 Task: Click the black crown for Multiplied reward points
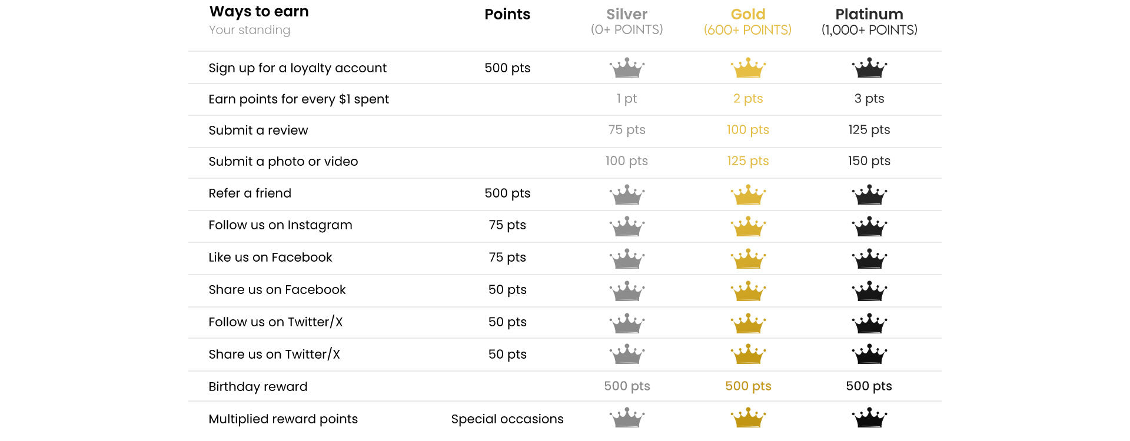pyautogui.click(x=869, y=418)
